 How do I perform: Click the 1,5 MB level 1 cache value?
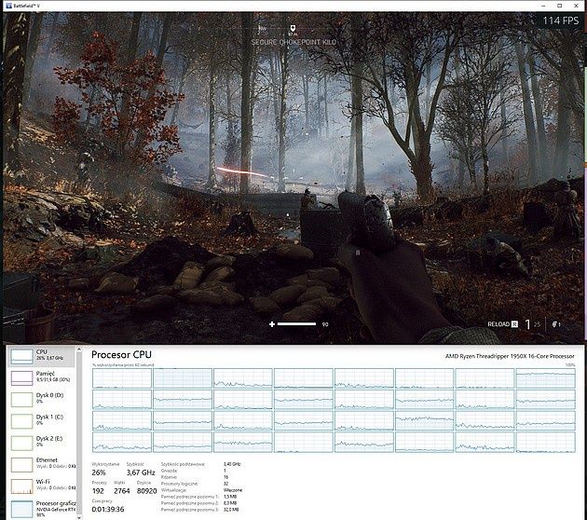230,497
